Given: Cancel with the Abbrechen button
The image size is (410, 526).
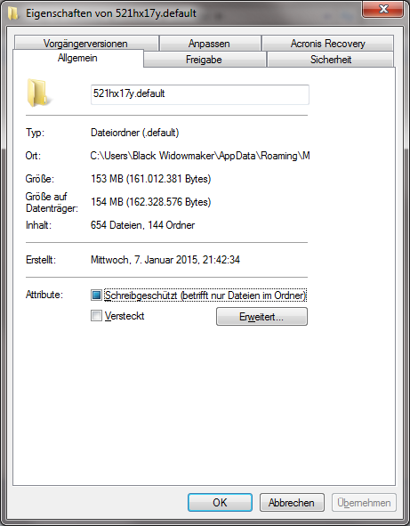Looking at the screenshot, I should coord(292,502).
